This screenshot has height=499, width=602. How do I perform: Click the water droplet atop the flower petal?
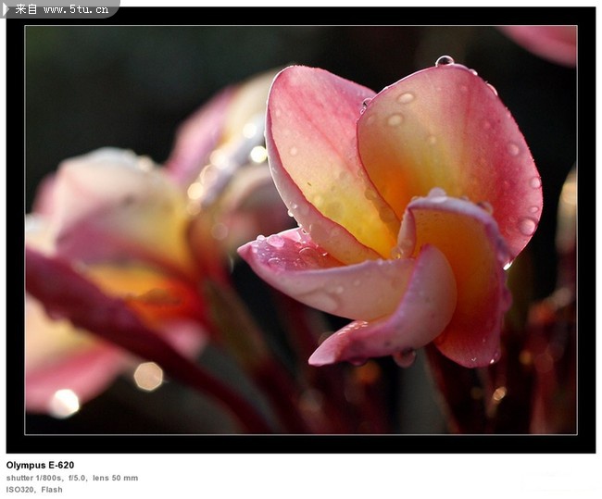point(445,61)
